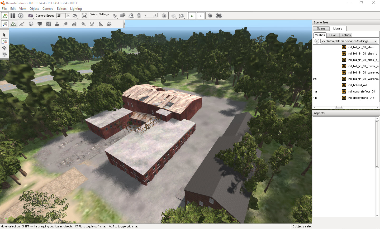The width and height of the screenshot is (380, 229).
Task: Open the Shape Editor wireframe cube icon
Action: coord(109,24)
